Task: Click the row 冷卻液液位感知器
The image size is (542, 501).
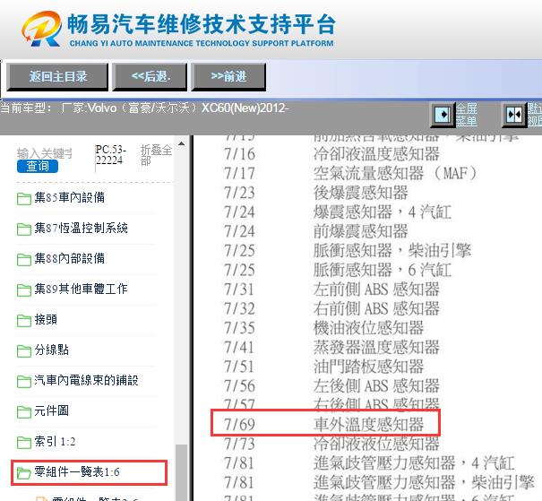Action: (331, 444)
